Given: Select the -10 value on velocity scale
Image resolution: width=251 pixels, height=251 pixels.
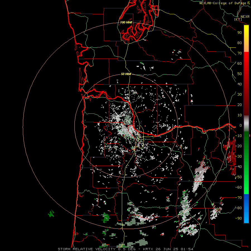Looking at the screenshot, I should (238, 136).
